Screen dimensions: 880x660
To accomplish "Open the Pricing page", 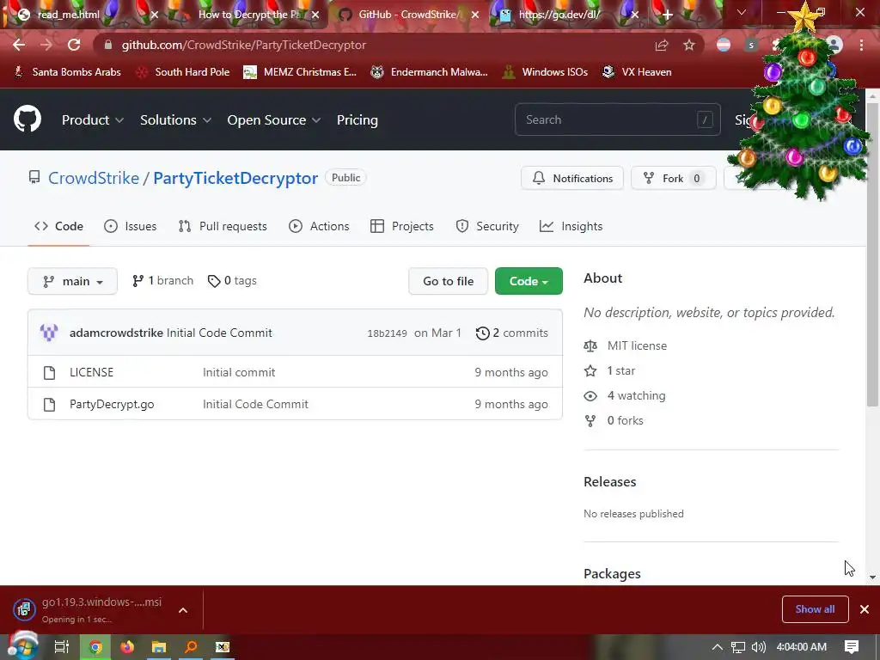I will tap(357, 119).
